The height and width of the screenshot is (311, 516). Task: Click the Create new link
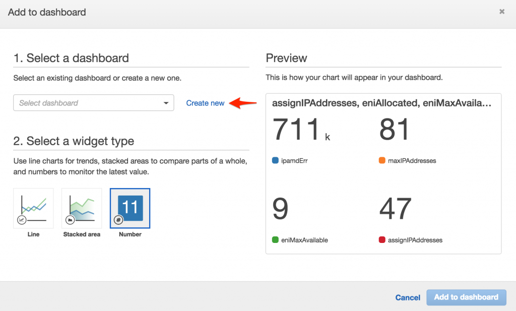(x=205, y=103)
